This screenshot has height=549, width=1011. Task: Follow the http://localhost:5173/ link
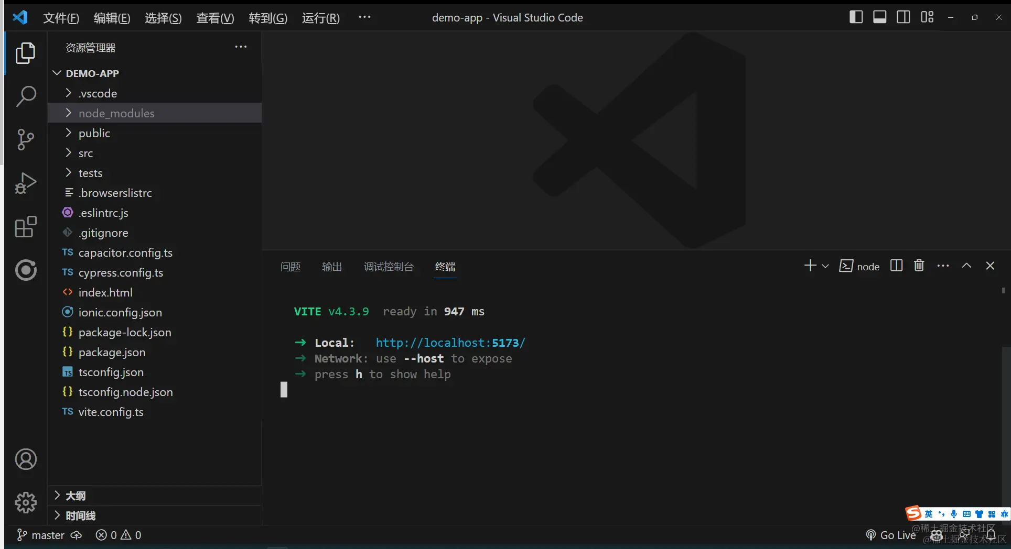tap(450, 343)
